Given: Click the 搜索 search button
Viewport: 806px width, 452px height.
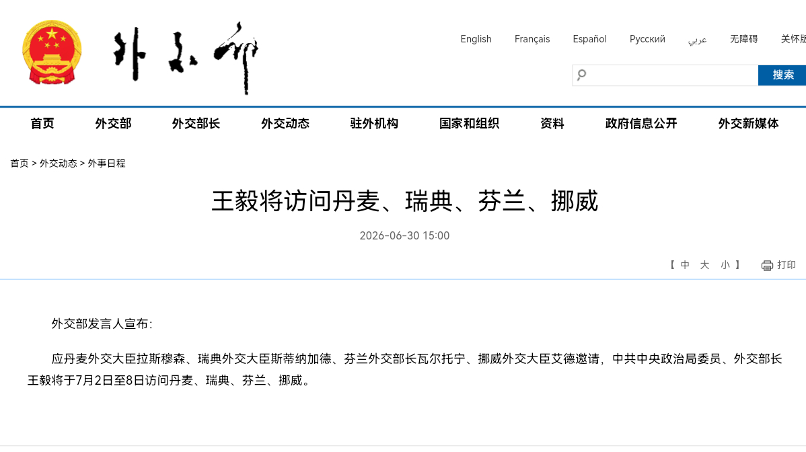Looking at the screenshot, I should 782,75.
